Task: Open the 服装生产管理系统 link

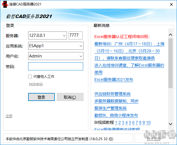Action: (110, 108)
